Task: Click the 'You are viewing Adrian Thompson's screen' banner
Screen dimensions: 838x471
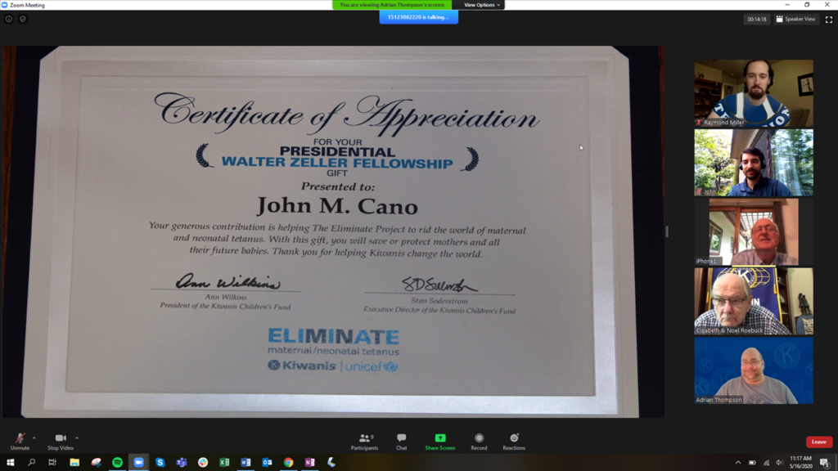Action: tap(392, 5)
